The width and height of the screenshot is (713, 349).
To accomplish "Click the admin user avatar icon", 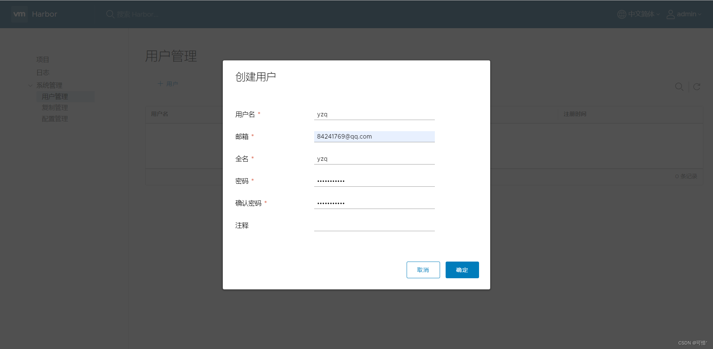I will tap(671, 14).
